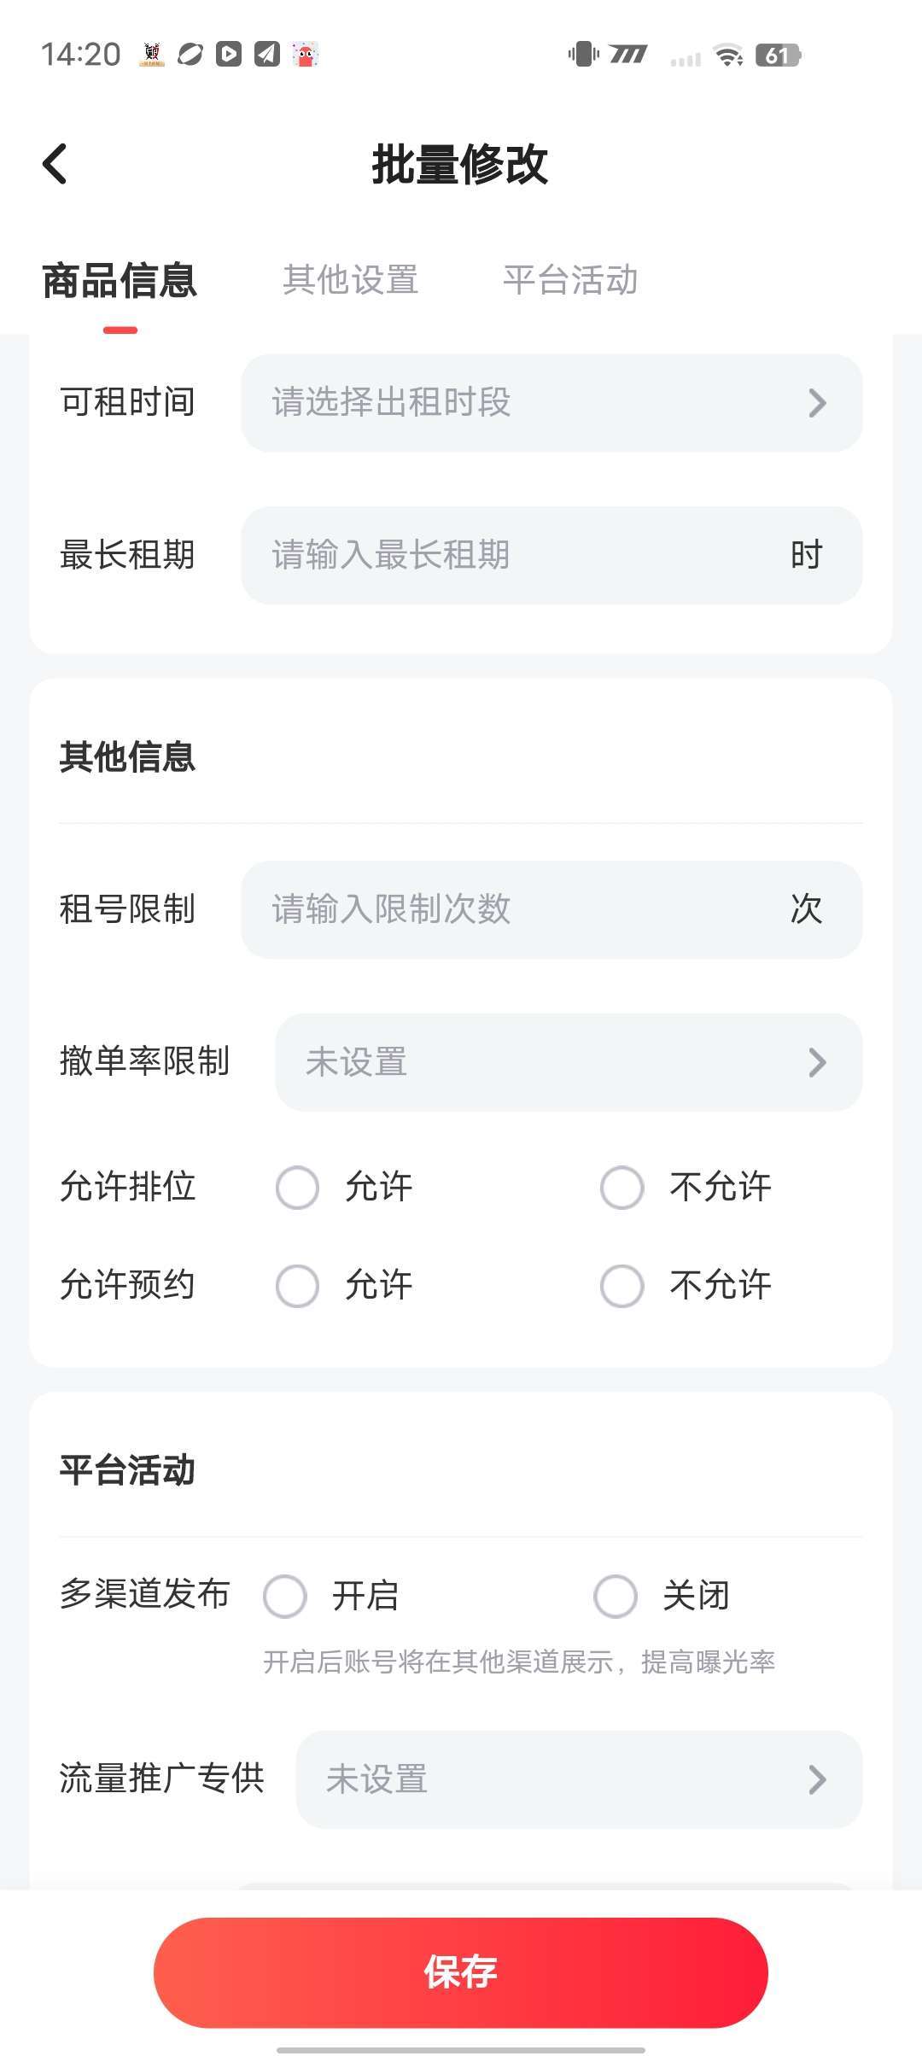Tap the 租号限制 count input field

[x=512, y=909]
